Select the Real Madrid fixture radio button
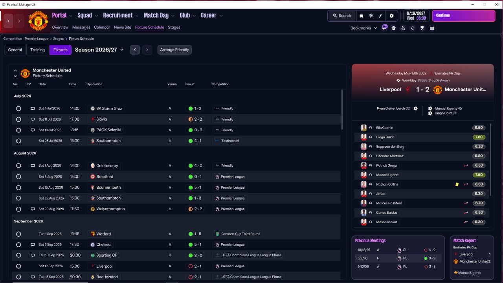Viewport: 503px width, 283px height. click(x=18, y=277)
